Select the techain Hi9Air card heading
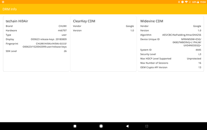The image size is (207, 130). [x=17, y=21]
